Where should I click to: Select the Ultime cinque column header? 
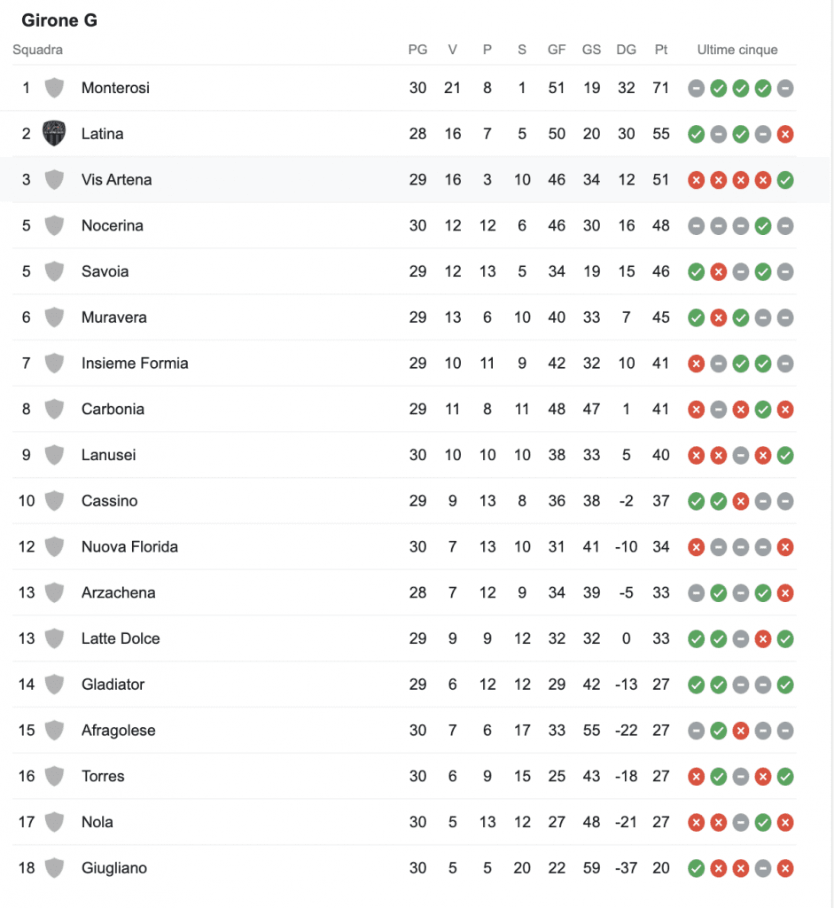pos(737,50)
